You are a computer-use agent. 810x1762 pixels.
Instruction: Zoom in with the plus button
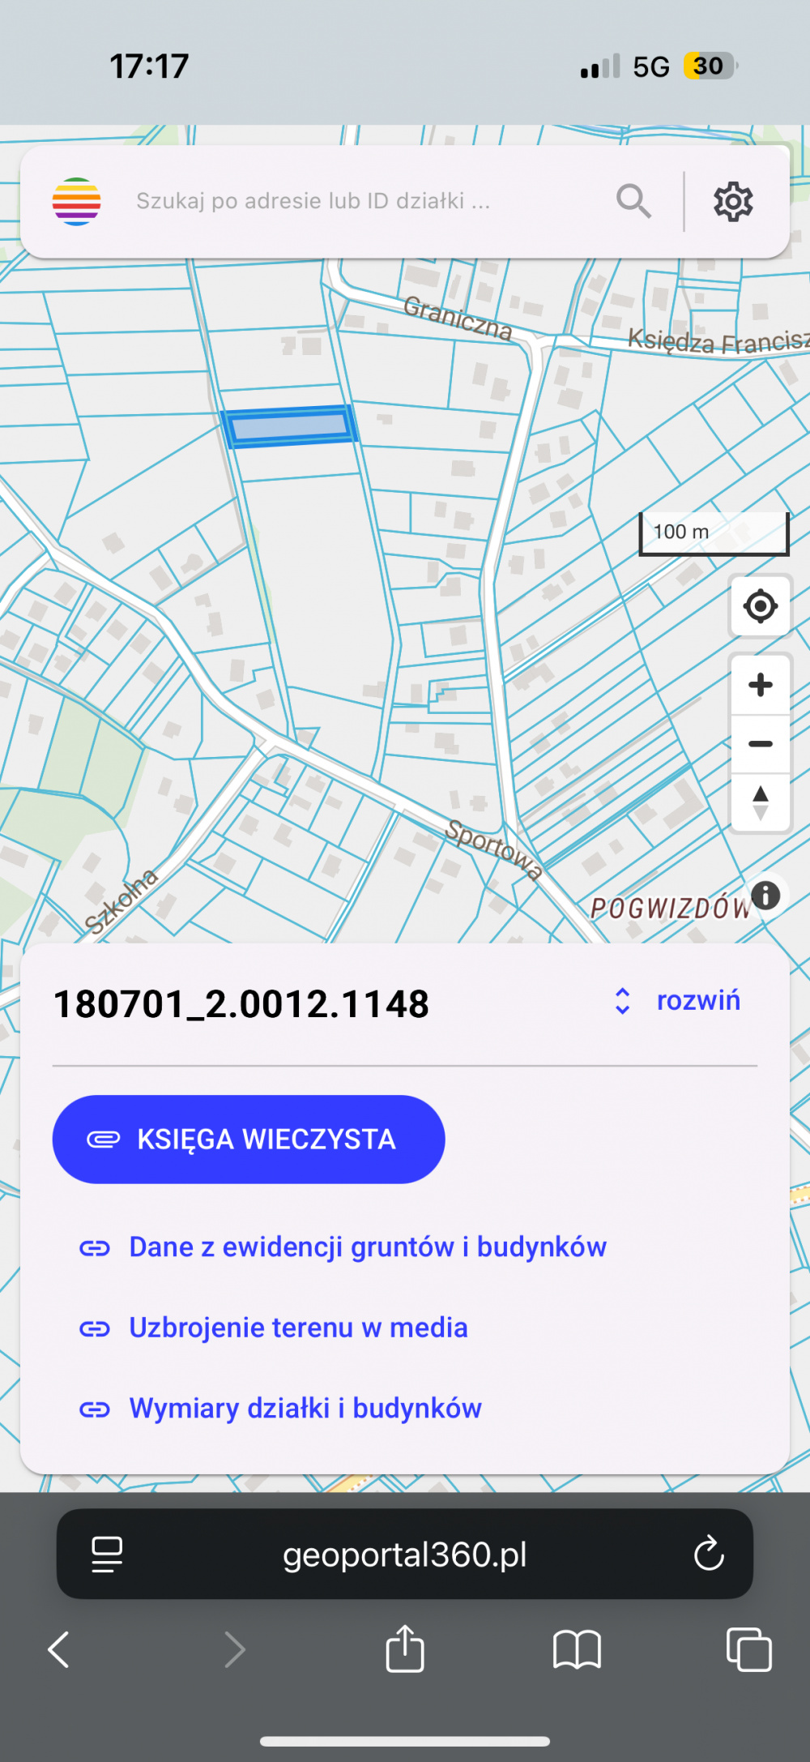(760, 685)
